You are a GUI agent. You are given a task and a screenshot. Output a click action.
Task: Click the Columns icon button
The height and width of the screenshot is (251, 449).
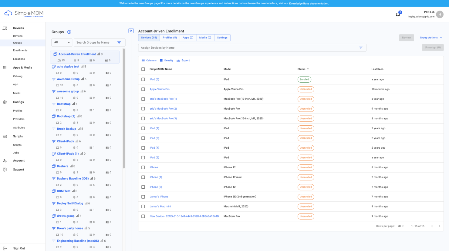click(x=149, y=61)
